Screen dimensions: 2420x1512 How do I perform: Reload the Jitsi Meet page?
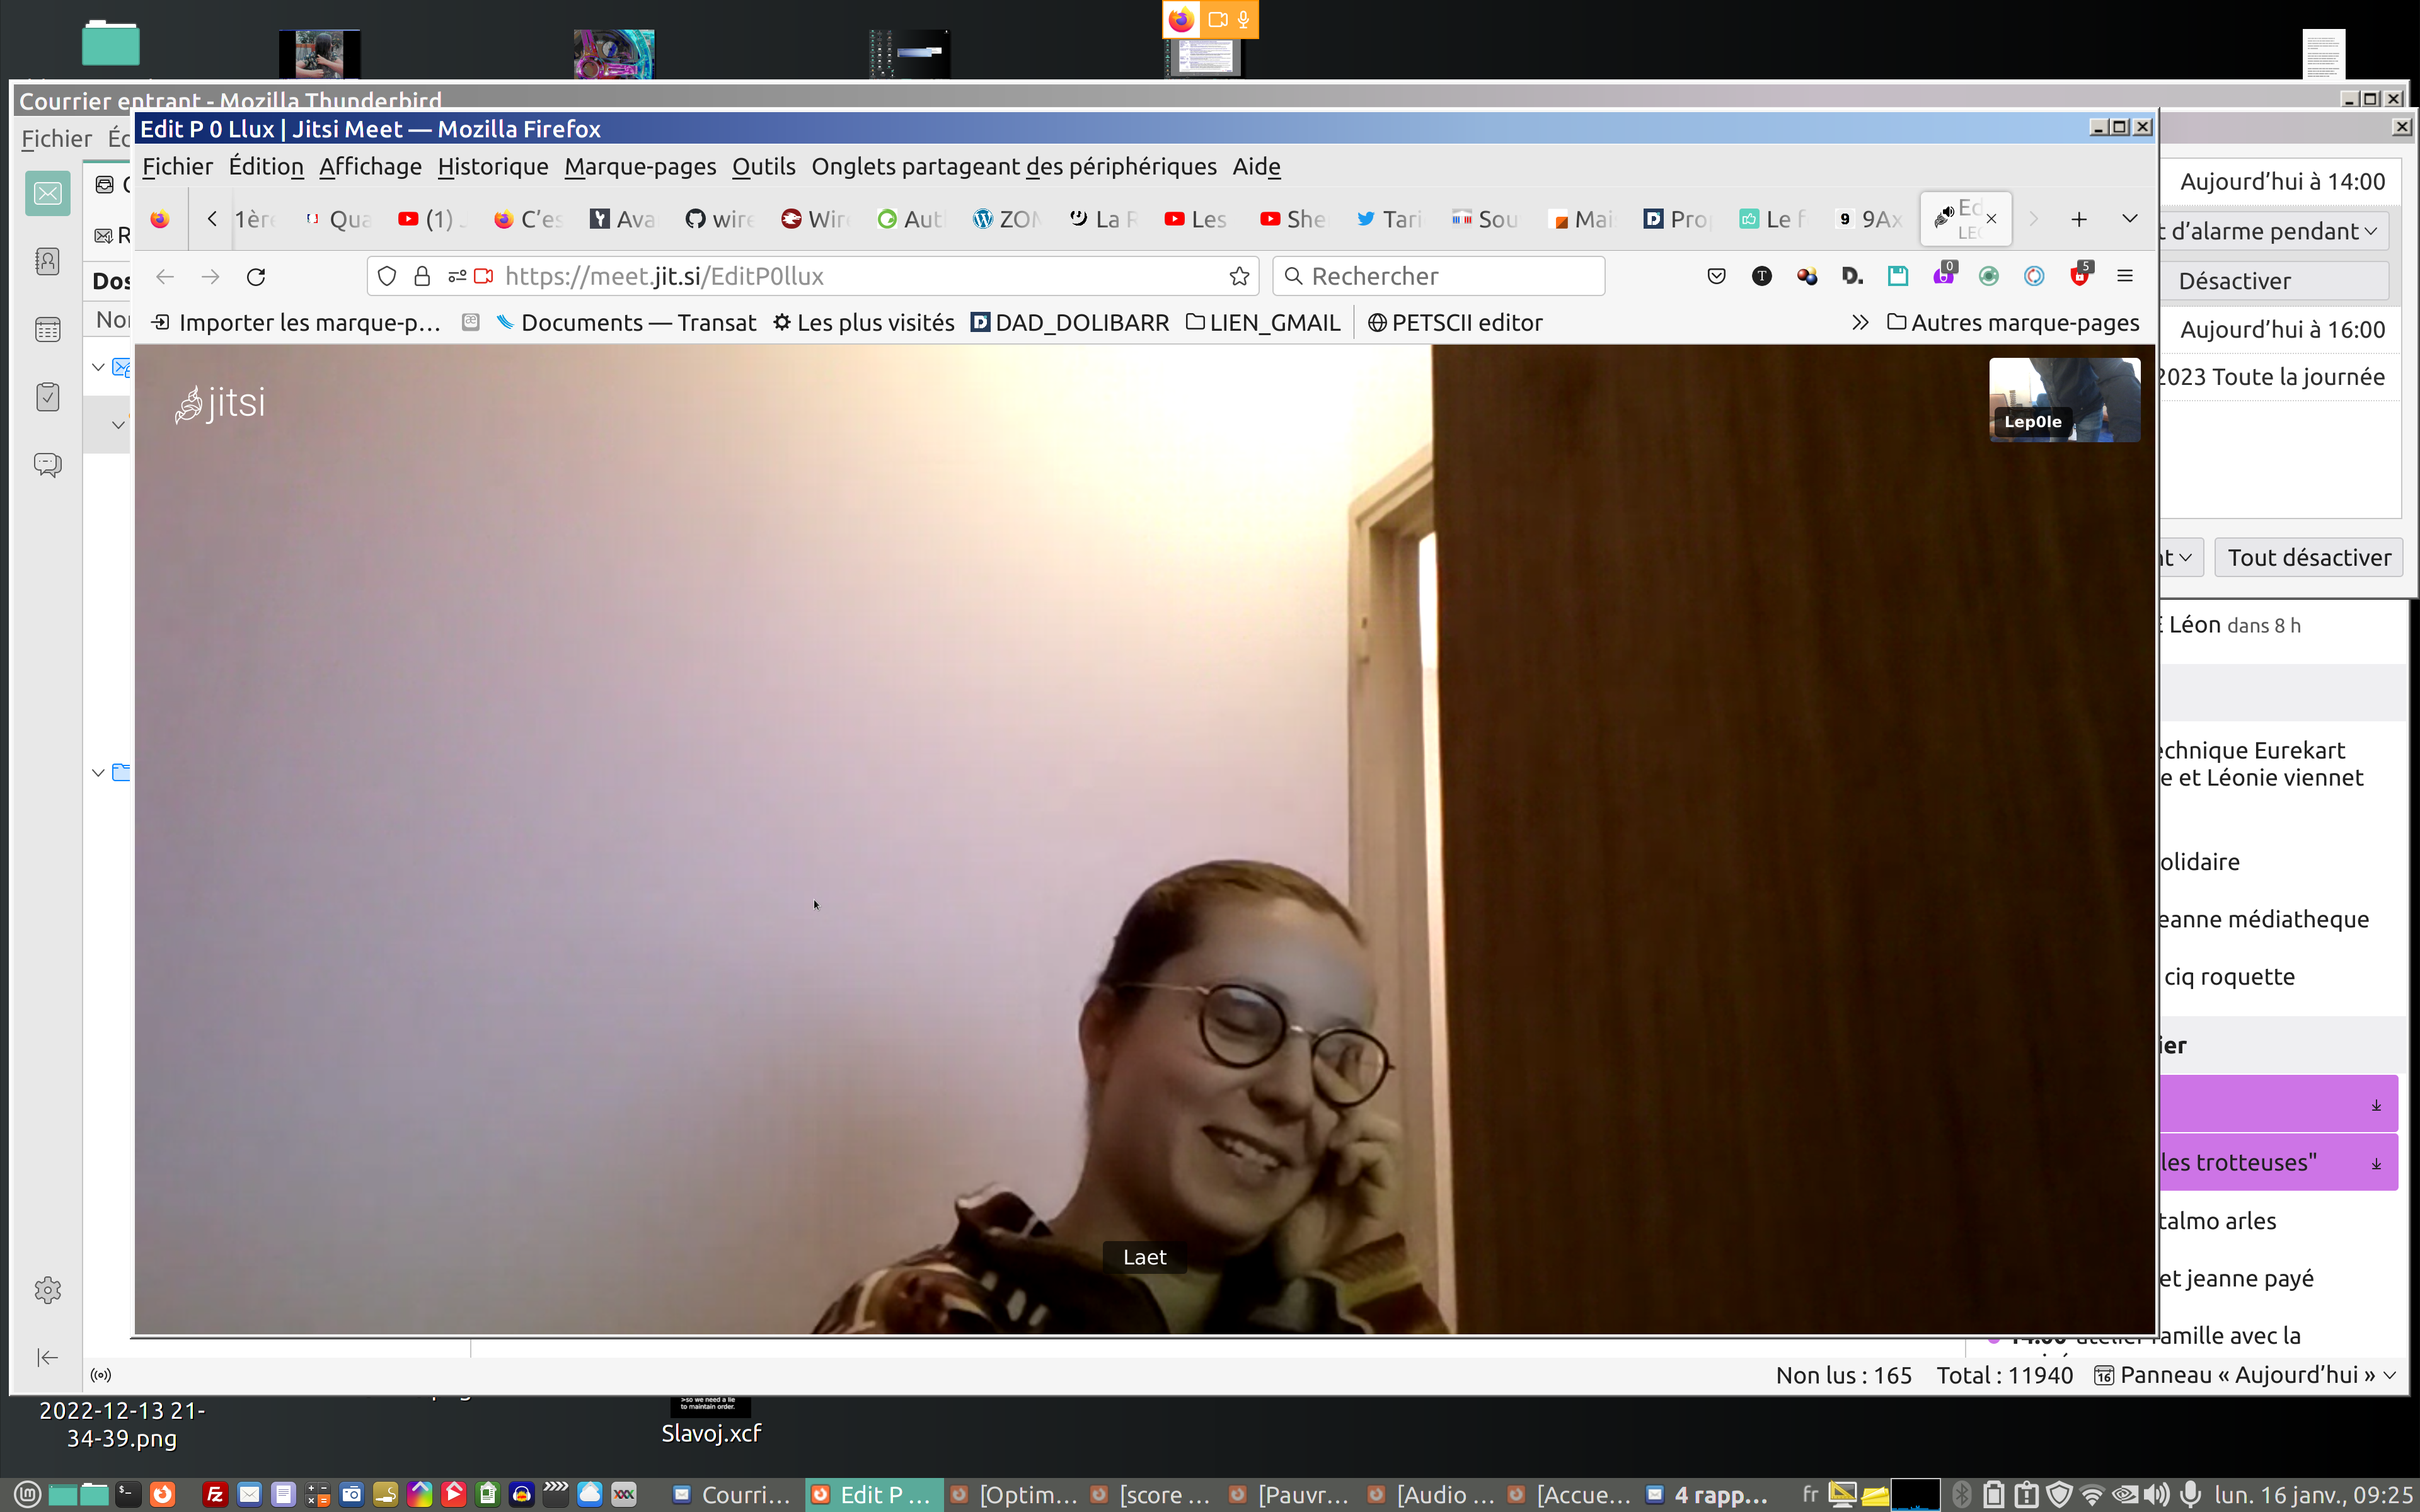(256, 277)
